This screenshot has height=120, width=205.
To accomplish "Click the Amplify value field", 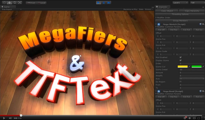I will (192, 76).
